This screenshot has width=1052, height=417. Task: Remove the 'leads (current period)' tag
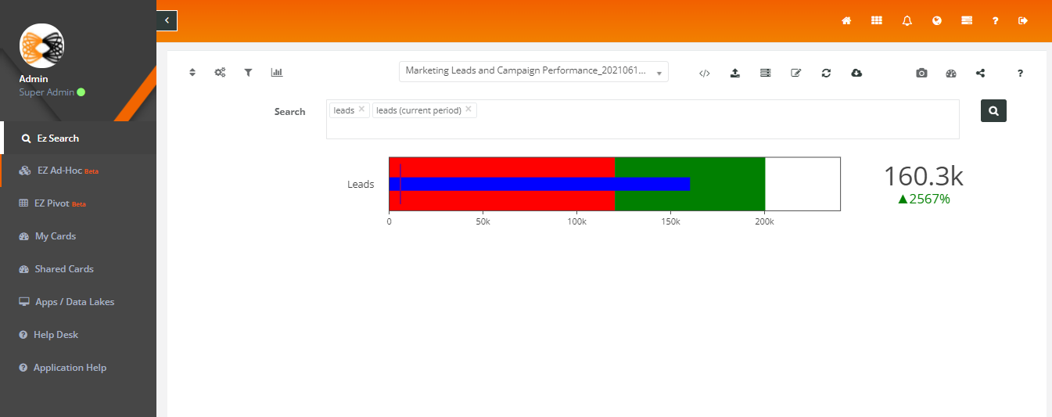coord(468,110)
